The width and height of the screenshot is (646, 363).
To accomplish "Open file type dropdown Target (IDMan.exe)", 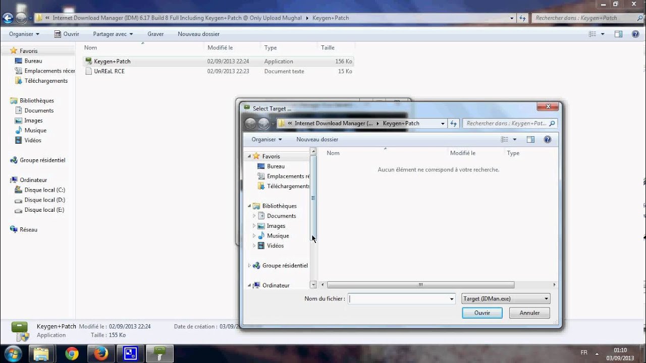I will [506, 298].
